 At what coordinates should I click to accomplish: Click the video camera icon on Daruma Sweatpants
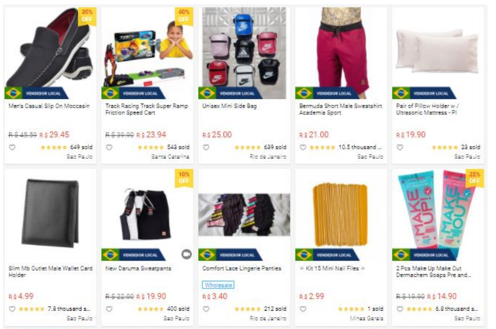(x=187, y=254)
